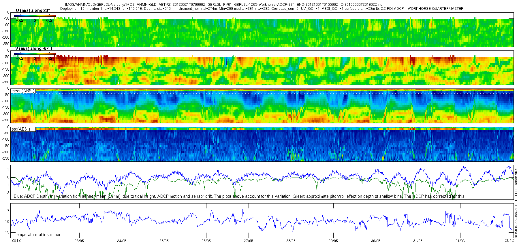519x245 pixels.
Task: Click the file path title at top
Action: click(x=224, y=5)
